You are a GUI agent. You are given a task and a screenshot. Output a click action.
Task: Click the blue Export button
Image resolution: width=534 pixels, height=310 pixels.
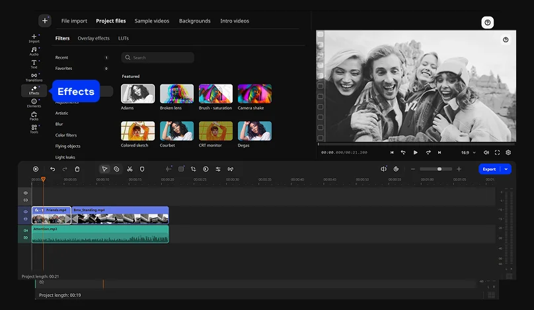489,169
